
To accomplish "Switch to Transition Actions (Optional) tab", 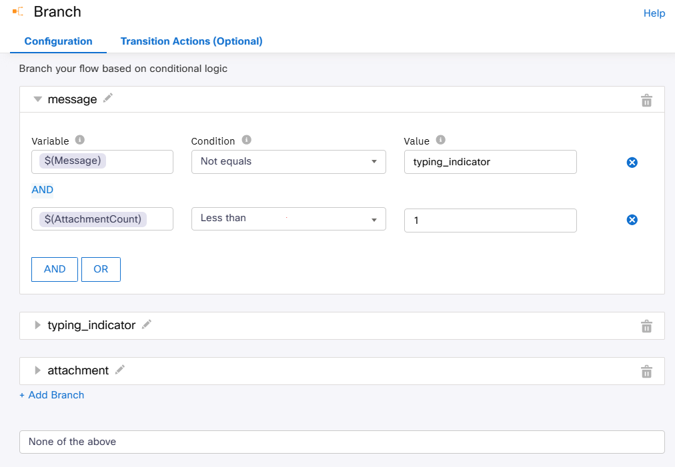I will click(x=191, y=41).
